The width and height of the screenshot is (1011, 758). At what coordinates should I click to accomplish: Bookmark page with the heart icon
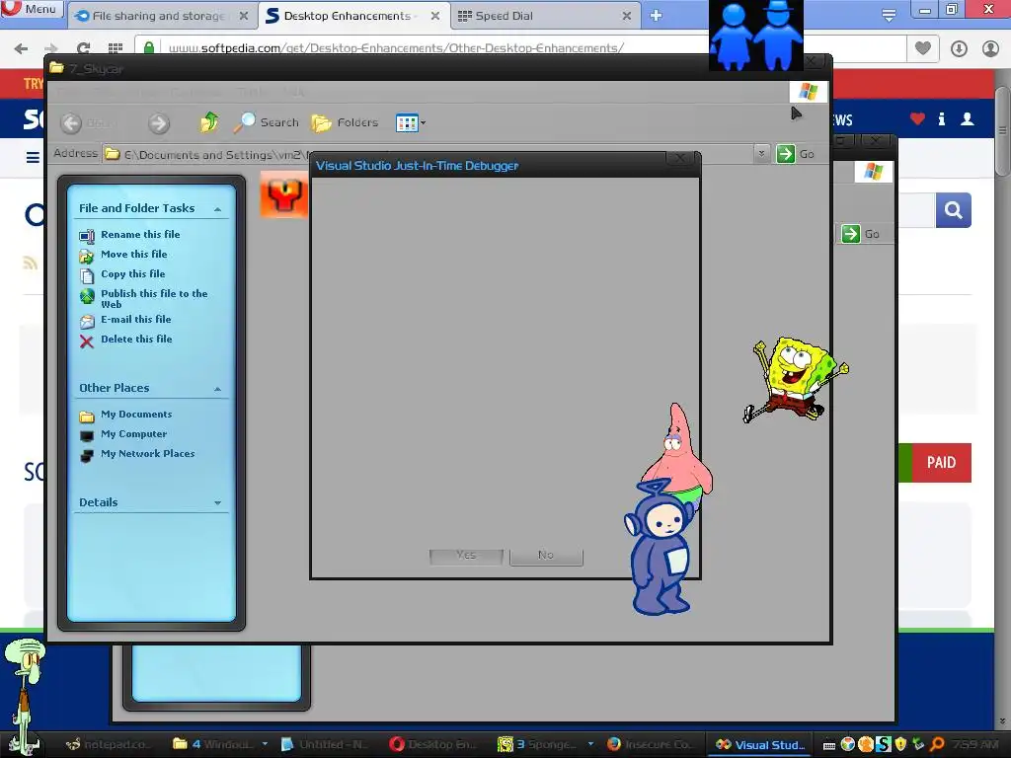923,48
